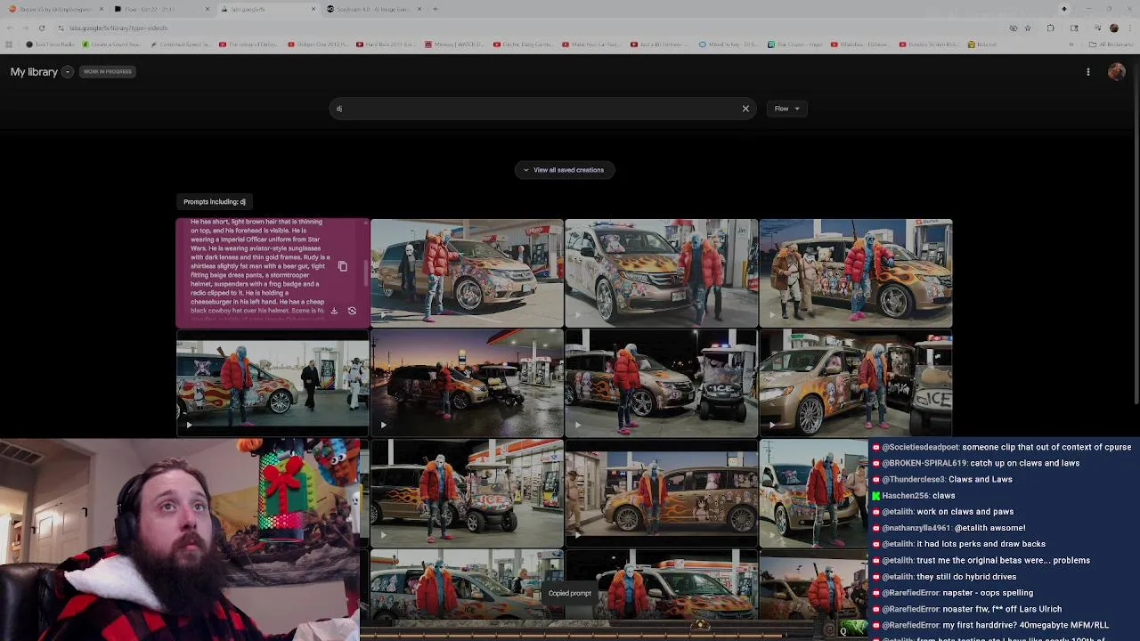Image resolution: width=1140 pixels, height=641 pixels.
Task: Open the three-dot more options menu
Action: pos(1087,72)
